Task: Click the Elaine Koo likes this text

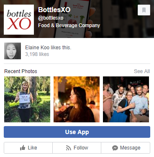Action: click(x=48, y=48)
